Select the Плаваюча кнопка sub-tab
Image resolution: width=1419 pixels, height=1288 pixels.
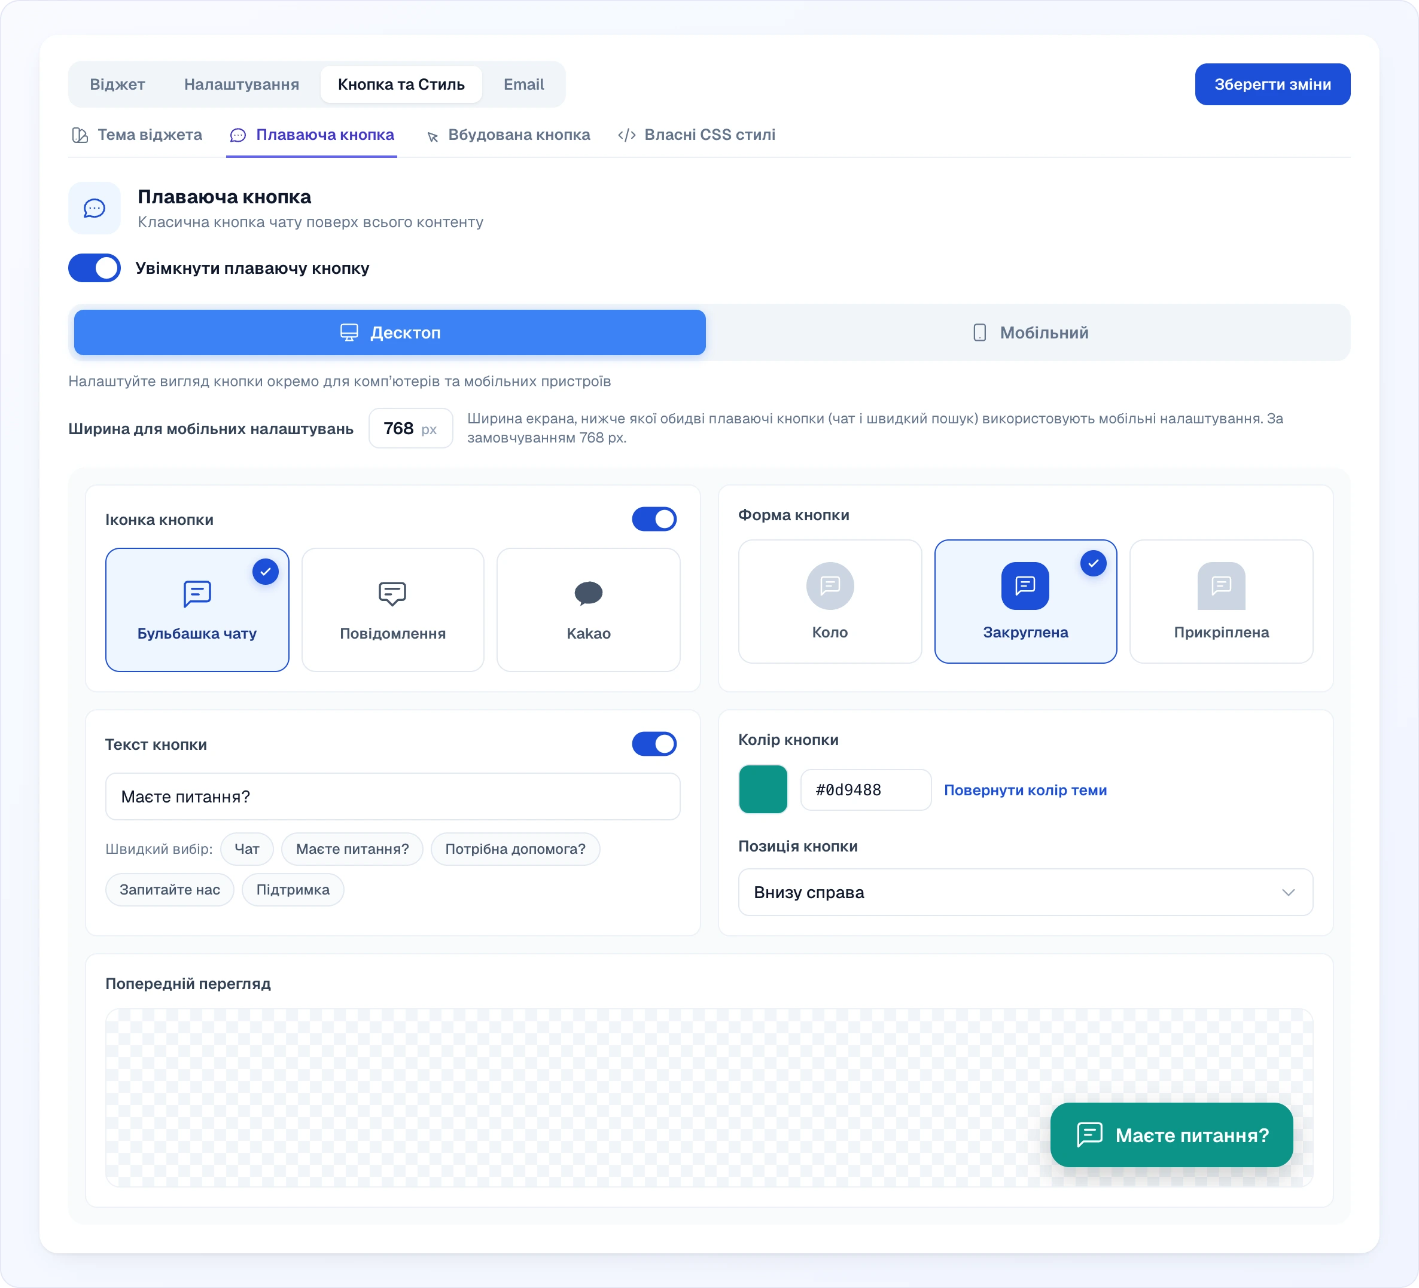click(x=312, y=135)
